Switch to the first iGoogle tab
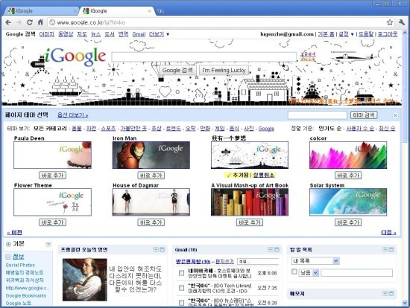The image size is (410, 308). [40, 11]
